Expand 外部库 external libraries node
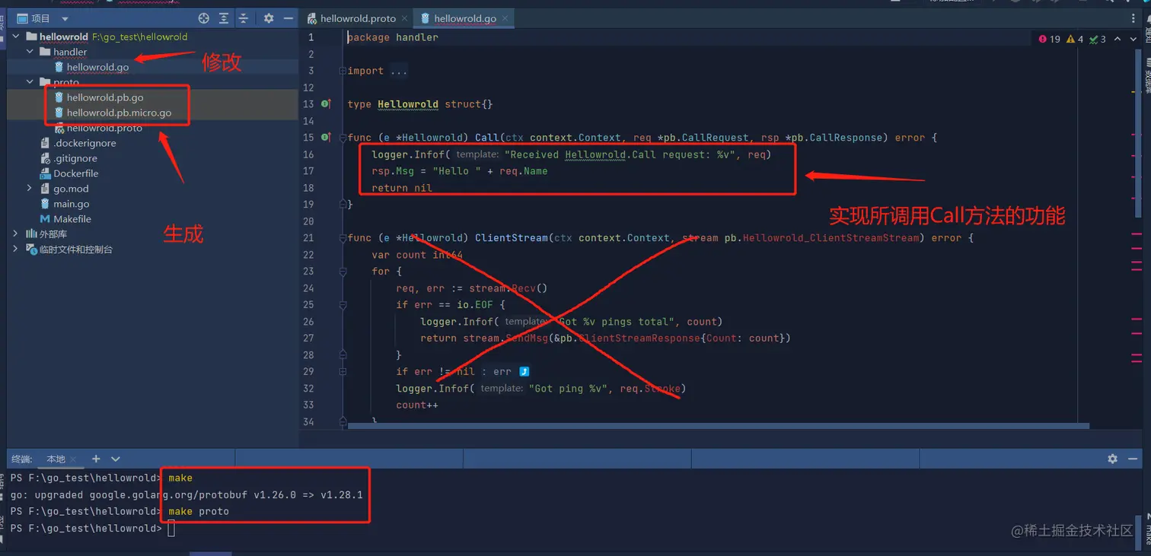This screenshot has width=1151, height=556. tap(16, 234)
